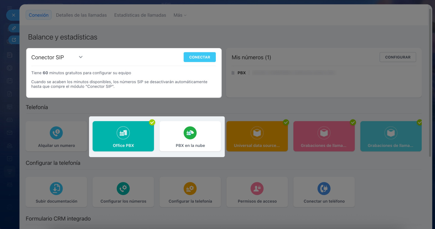The width and height of the screenshot is (435, 229).
Task: Open Configurar los números gear-phone icon
Action: [x=123, y=188]
